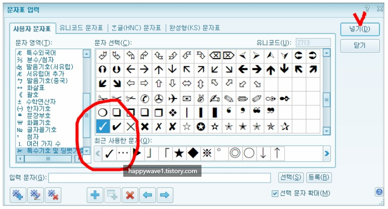This screenshot has width=388, height=209.
Task: Pick the heavy double closing quote ❞
Action: [x=271, y=111]
